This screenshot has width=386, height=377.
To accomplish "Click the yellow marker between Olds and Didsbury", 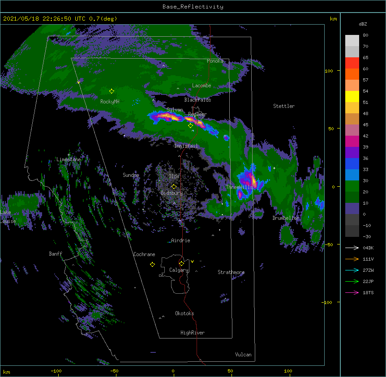I will tap(174, 187).
